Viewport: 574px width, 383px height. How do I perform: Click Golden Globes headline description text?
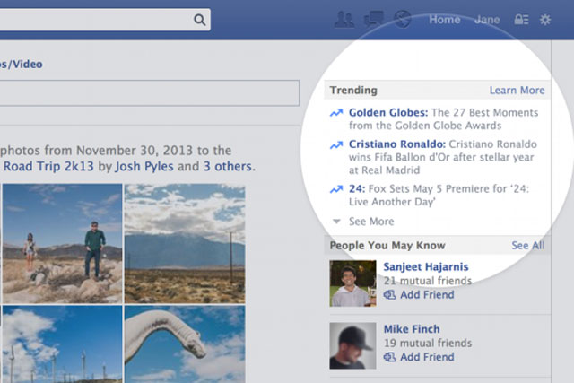click(443, 119)
